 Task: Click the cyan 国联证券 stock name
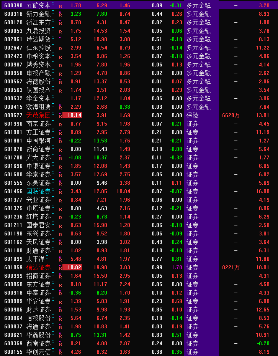pos(38,191)
